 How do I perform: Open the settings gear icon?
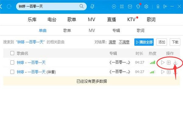pyautogui.click(x=146, y=6)
